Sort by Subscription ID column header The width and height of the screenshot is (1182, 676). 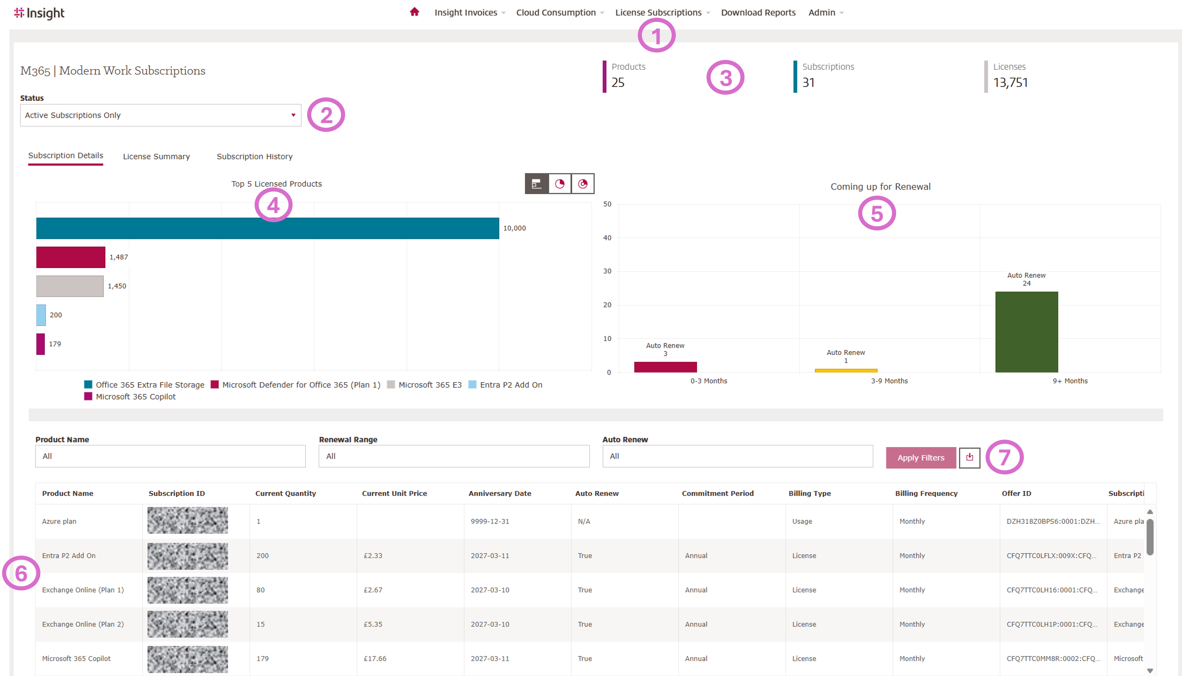tap(176, 493)
